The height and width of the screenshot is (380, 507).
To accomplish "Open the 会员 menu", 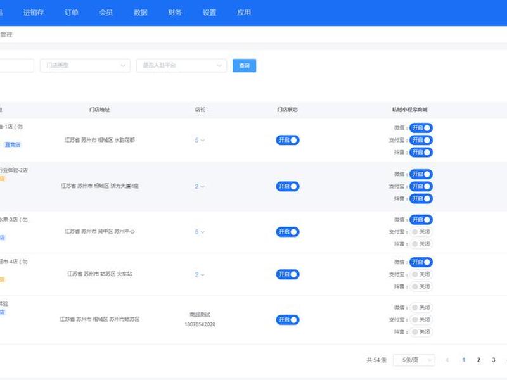I will tap(106, 13).
